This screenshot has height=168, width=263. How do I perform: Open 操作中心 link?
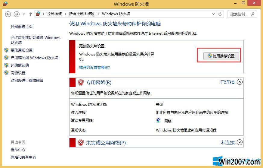(x=18, y=150)
